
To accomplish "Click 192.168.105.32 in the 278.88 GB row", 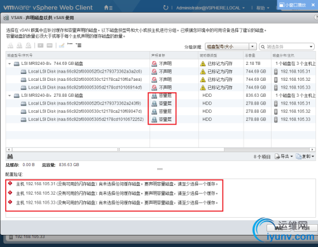I will (296, 111).
